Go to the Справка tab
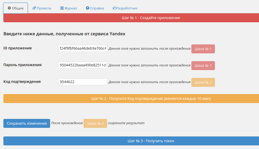 tap(97, 8)
